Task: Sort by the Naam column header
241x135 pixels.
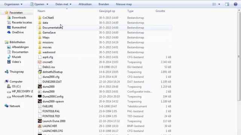Action: [x=41, y=11]
